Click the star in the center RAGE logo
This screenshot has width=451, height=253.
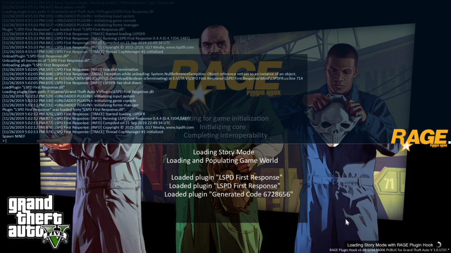pyautogui.click(x=199, y=95)
